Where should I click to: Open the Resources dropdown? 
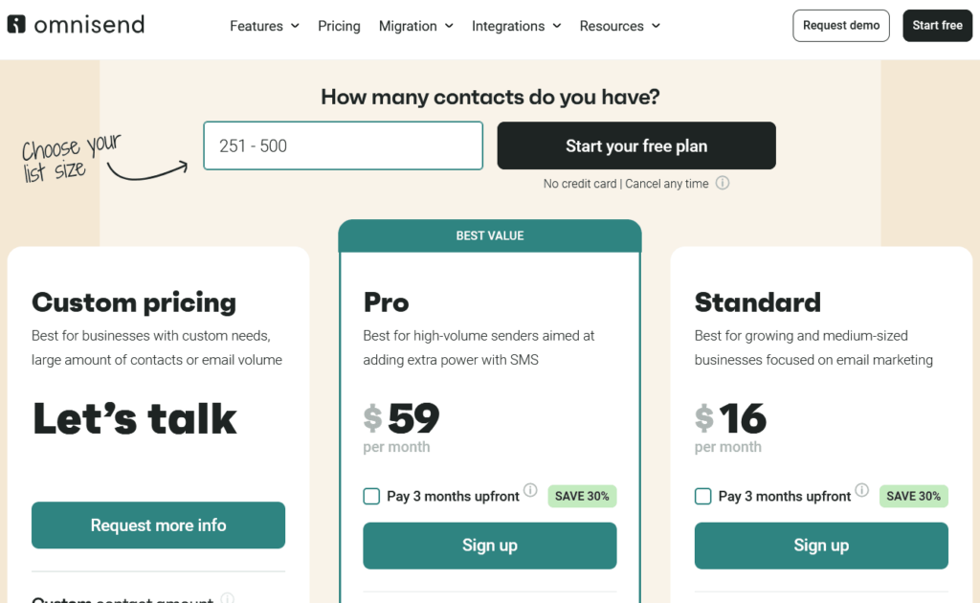(x=619, y=26)
